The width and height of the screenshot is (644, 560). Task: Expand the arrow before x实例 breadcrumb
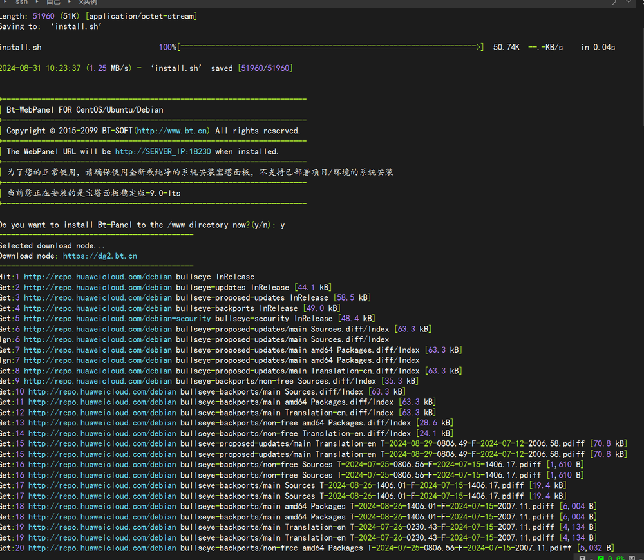coord(71,2)
